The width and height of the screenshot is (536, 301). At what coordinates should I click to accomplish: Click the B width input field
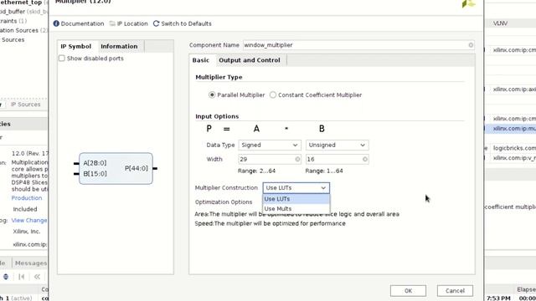(x=337, y=159)
